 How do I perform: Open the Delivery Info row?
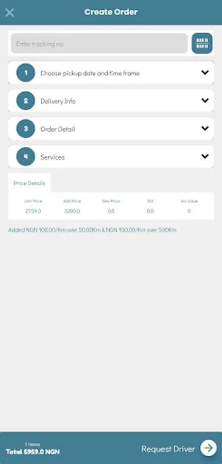tap(111, 101)
